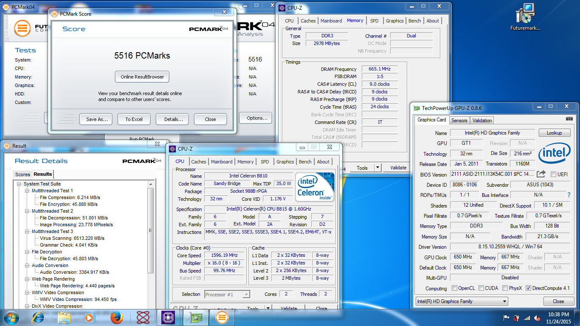The height and width of the screenshot is (326, 580).
Task: Open the Tools dropdown arrow in CPU-Z Memory window
Action: [377, 168]
